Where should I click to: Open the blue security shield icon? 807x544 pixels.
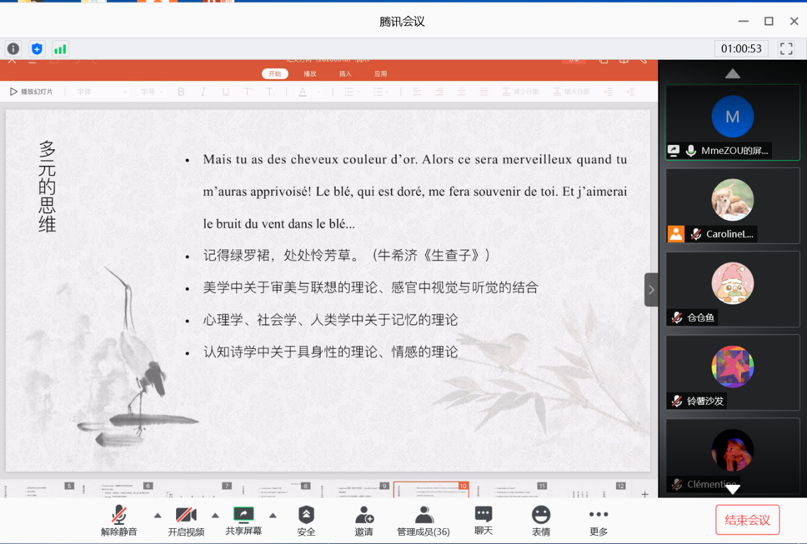point(37,49)
